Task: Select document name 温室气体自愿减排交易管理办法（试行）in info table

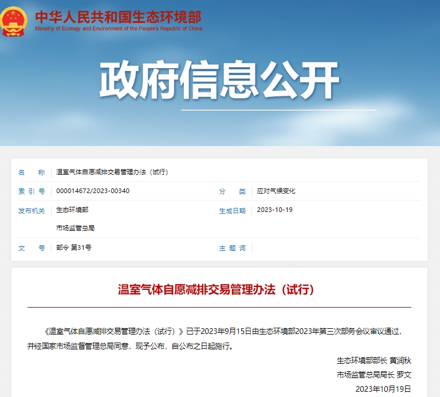Action: click(112, 172)
